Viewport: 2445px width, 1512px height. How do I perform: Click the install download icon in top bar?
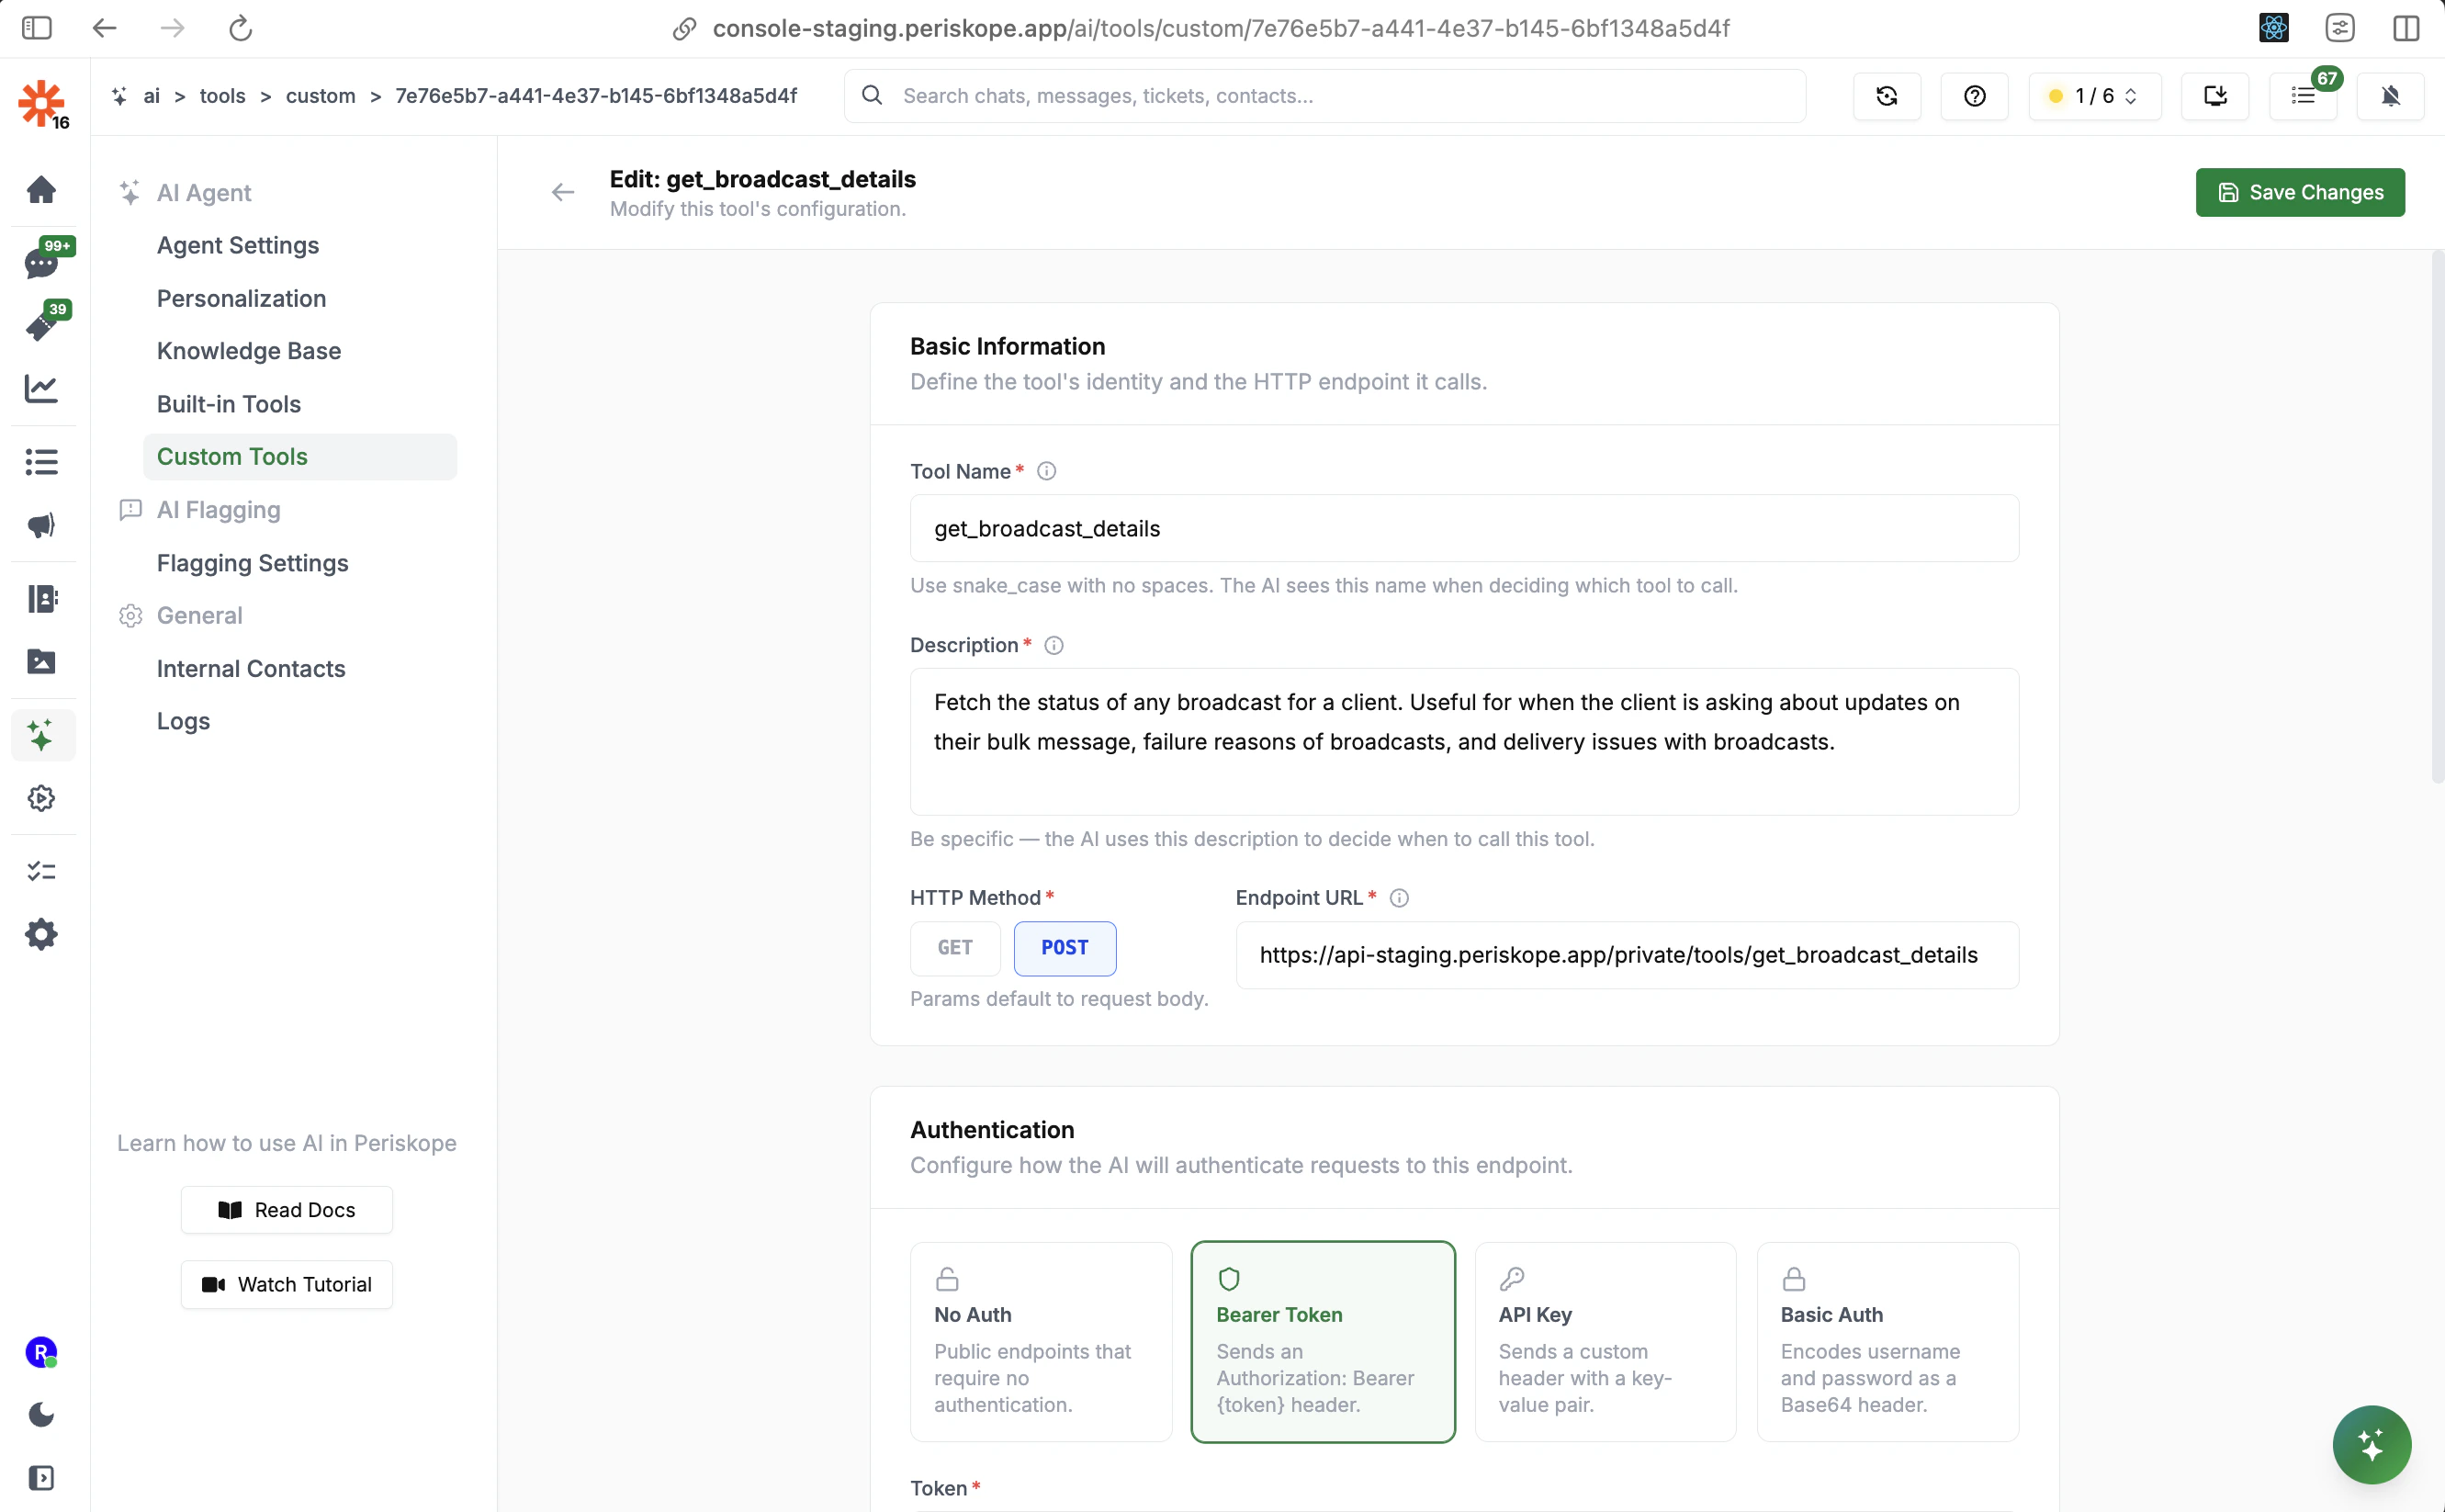pyautogui.click(x=2215, y=96)
